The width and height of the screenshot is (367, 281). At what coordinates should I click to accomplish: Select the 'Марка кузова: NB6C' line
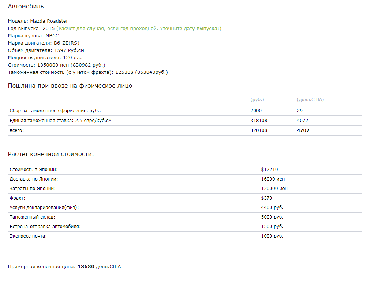coord(33,36)
